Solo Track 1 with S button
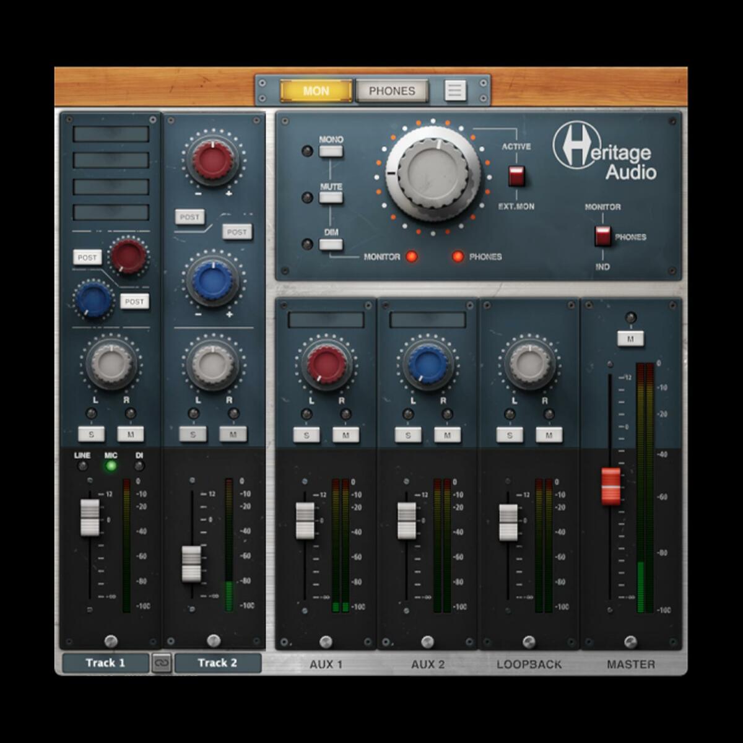This screenshot has width=743, height=743. [x=91, y=434]
